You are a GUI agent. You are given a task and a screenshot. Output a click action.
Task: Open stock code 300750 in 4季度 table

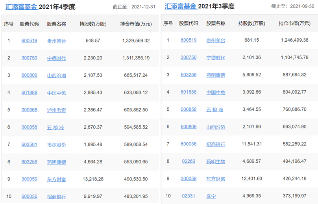(30, 58)
